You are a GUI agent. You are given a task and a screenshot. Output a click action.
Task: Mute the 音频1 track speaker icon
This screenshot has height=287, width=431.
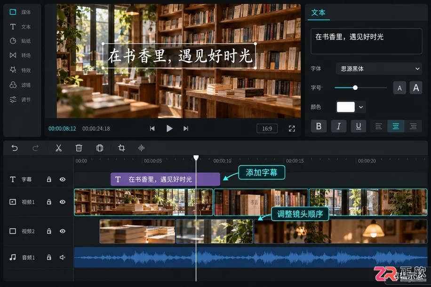pos(63,257)
